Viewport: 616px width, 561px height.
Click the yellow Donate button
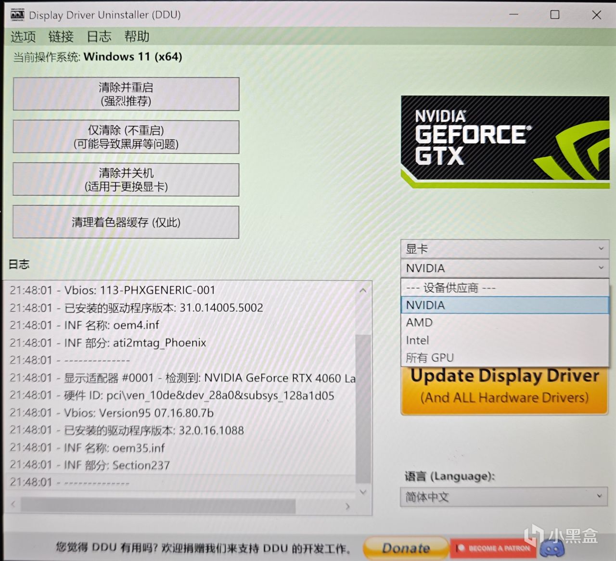[406, 548]
